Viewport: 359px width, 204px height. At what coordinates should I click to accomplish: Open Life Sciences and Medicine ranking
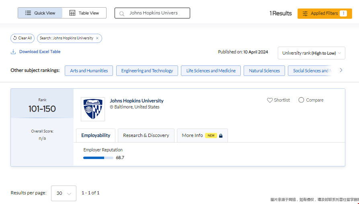click(211, 71)
